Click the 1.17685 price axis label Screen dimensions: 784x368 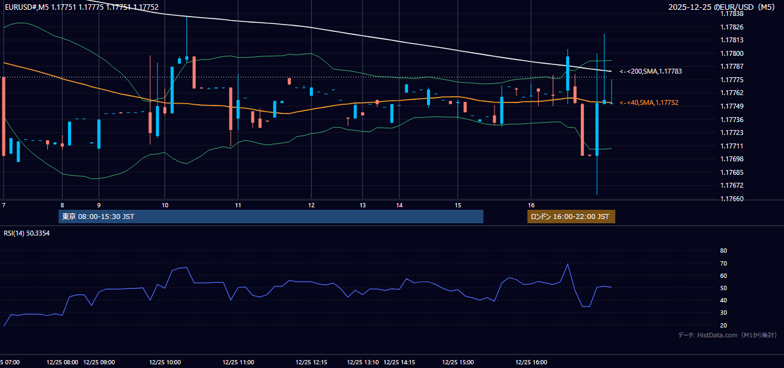[x=731, y=172]
